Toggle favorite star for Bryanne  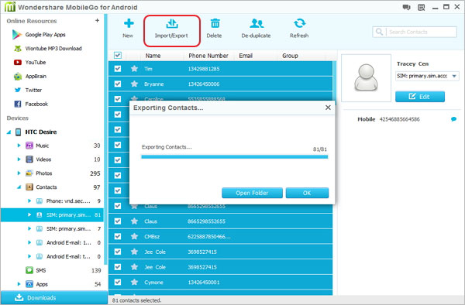pyautogui.click(x=134, y=84)
